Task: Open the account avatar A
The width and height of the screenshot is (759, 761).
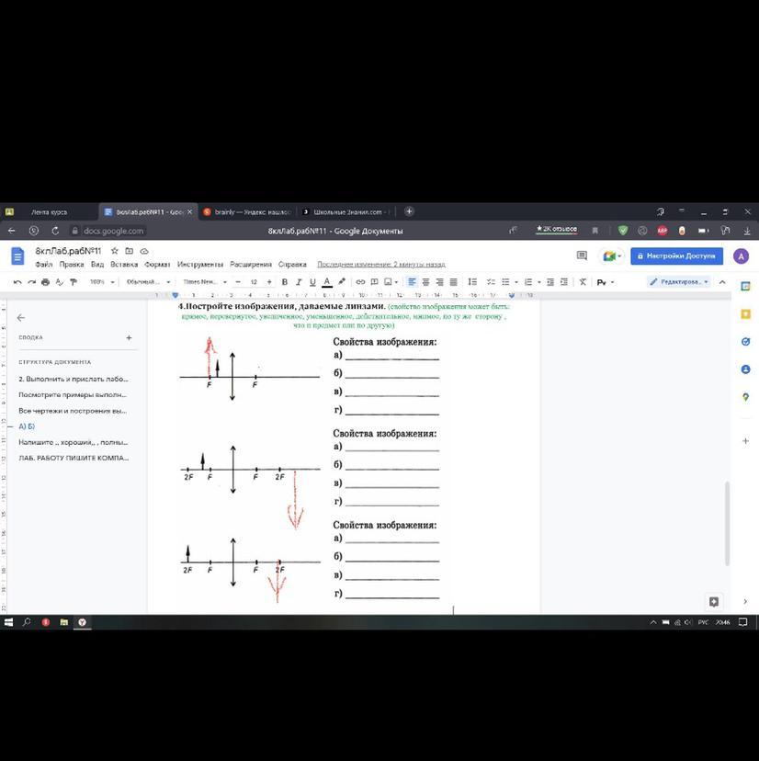Action: (741, 256)
